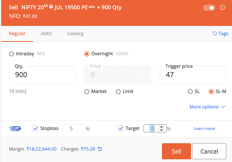
Task: Switch to the Iceberg tab
Action: coord(75,34)
